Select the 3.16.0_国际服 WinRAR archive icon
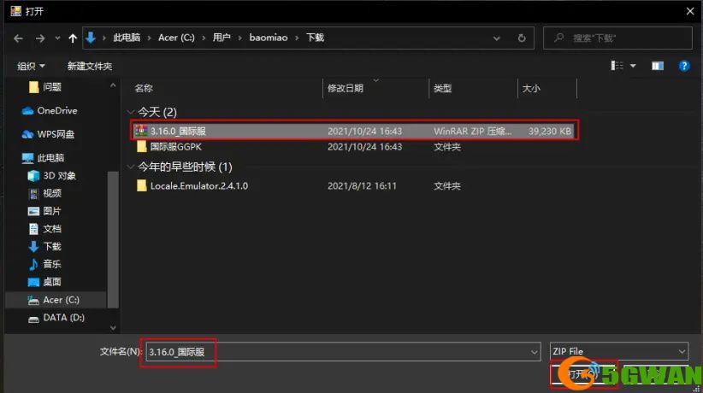 pyautogui.click(x=141, y=131)
